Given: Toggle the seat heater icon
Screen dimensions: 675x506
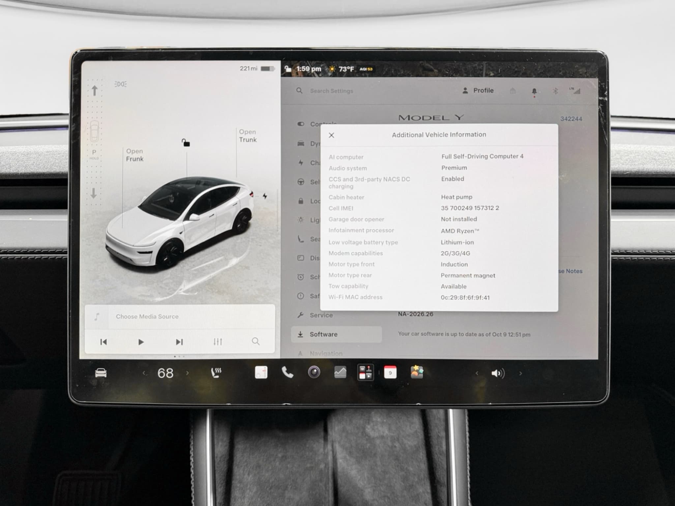Looking at the screenshot, I should pos(216,373).
